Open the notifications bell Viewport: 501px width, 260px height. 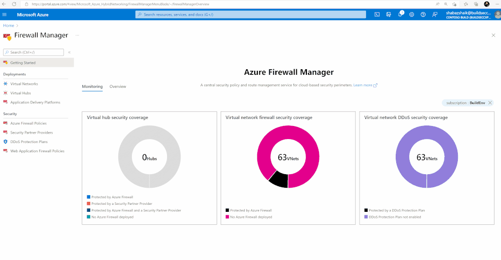(x=400, y=15)
